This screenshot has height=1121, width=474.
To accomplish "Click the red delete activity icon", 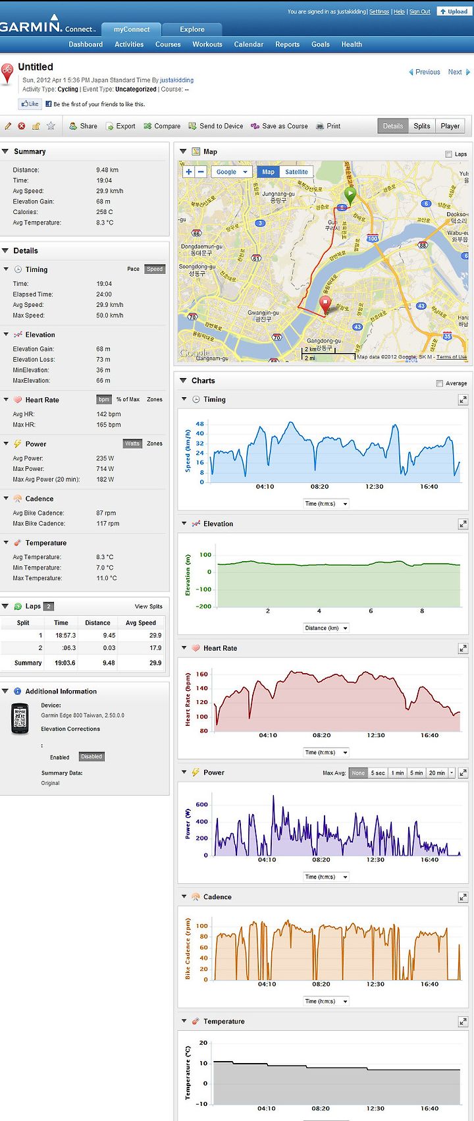I will tap(22, 126).
